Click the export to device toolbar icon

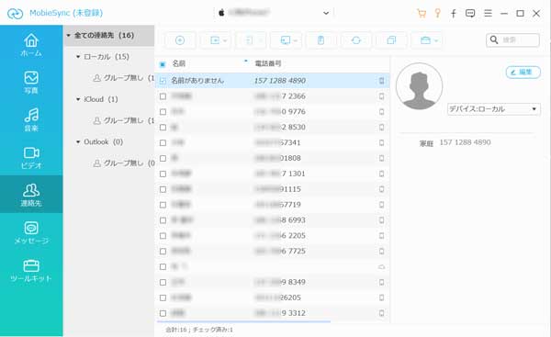250,40
